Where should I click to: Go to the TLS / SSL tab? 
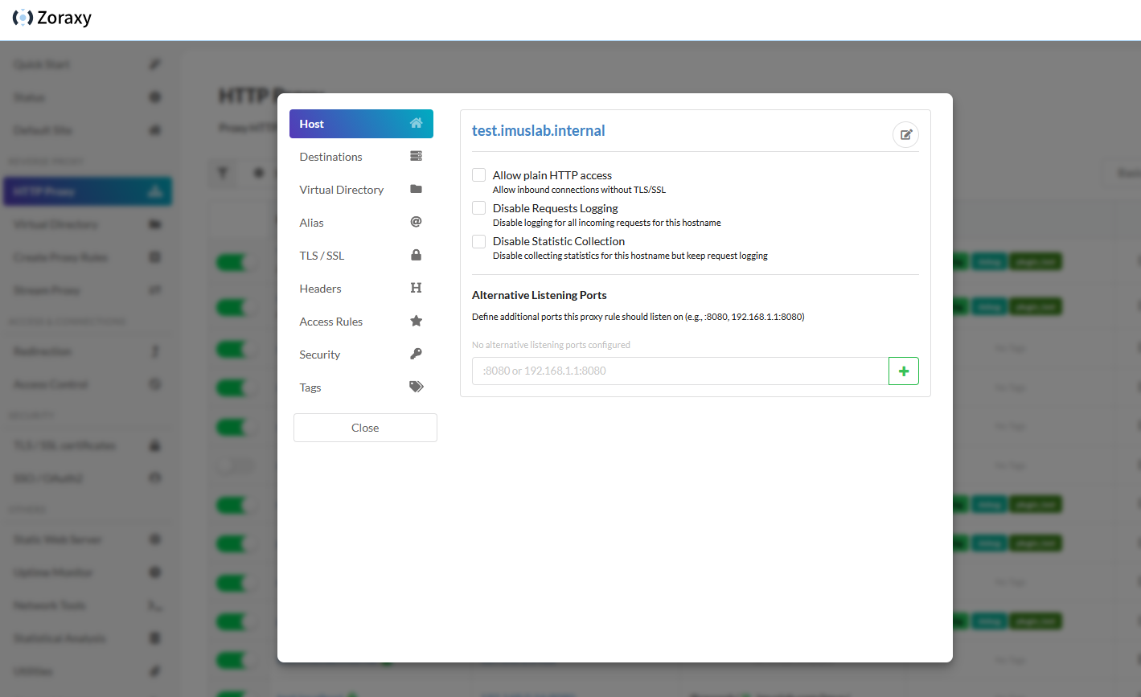(361, 256)
